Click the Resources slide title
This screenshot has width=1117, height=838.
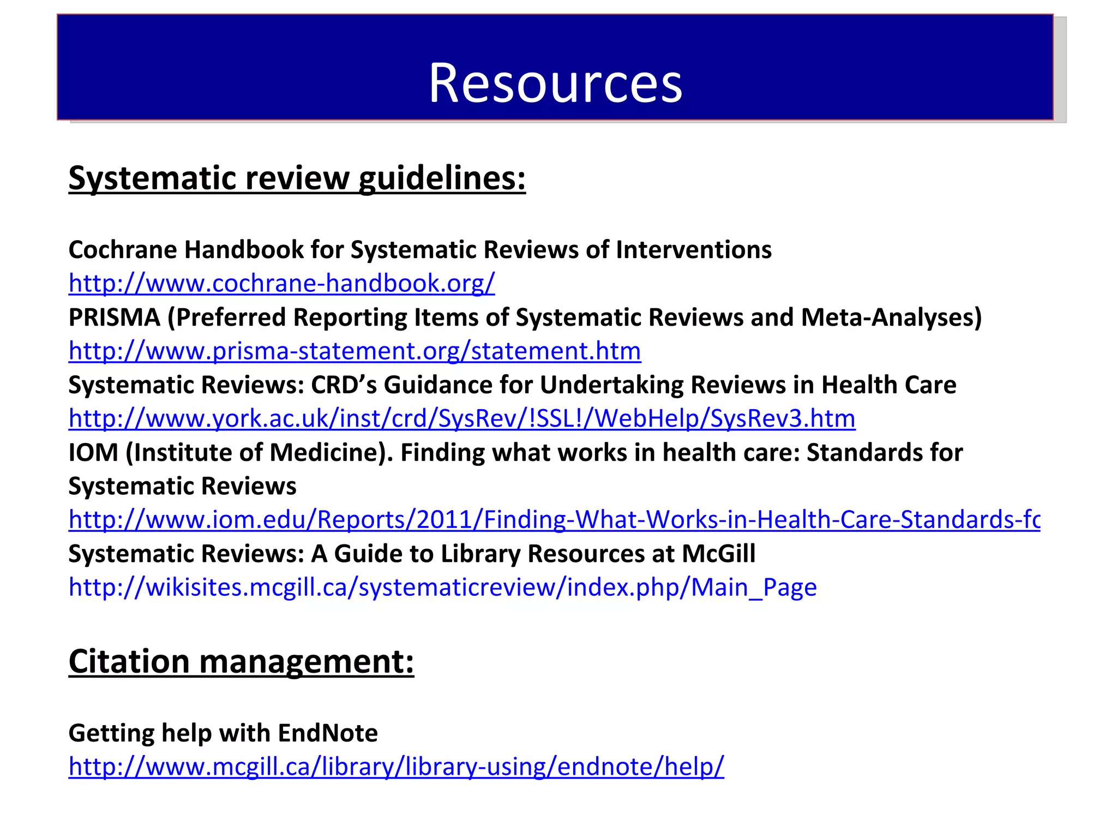tap(555, 82)
